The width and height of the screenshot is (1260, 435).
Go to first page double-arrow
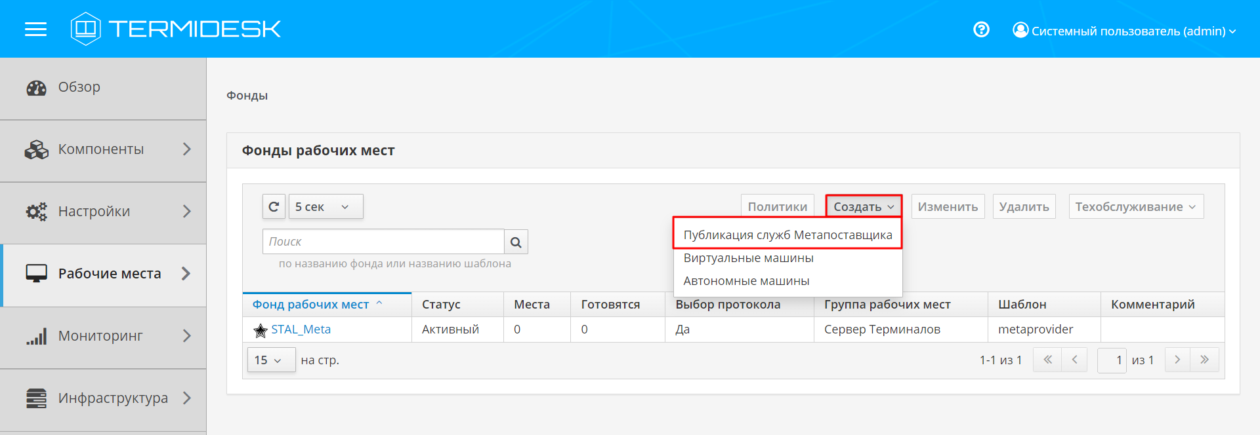pyautogui.click(x=1047, y=360)
